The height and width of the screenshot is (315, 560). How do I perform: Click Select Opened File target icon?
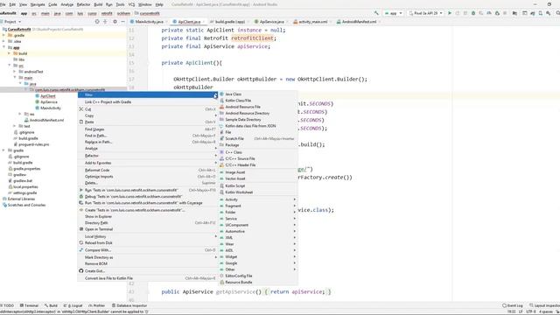click(x=97, y=22)
